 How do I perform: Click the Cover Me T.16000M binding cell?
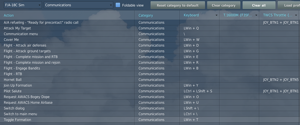click(239, 40)
